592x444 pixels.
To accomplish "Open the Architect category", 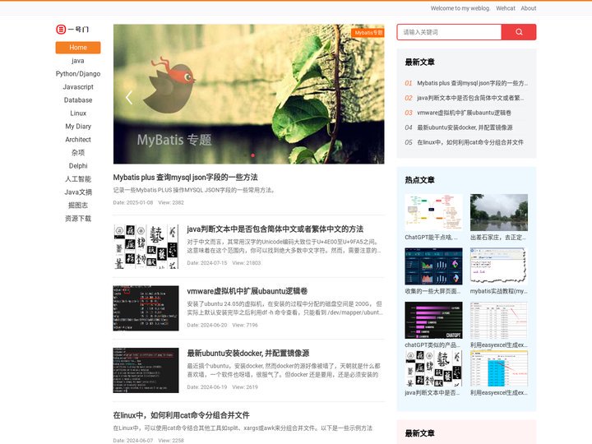I will coord(78,139).
